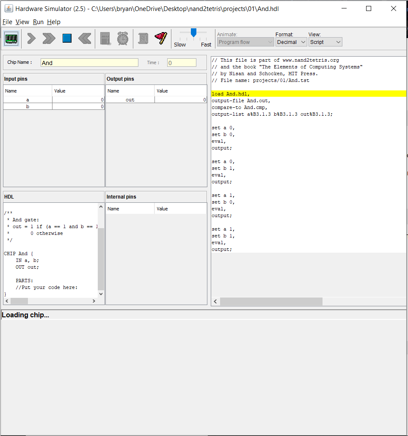Screen dimensions: 408x436
Task: Reset the script with the rewind icon
Action: click(x=85, y=38)
